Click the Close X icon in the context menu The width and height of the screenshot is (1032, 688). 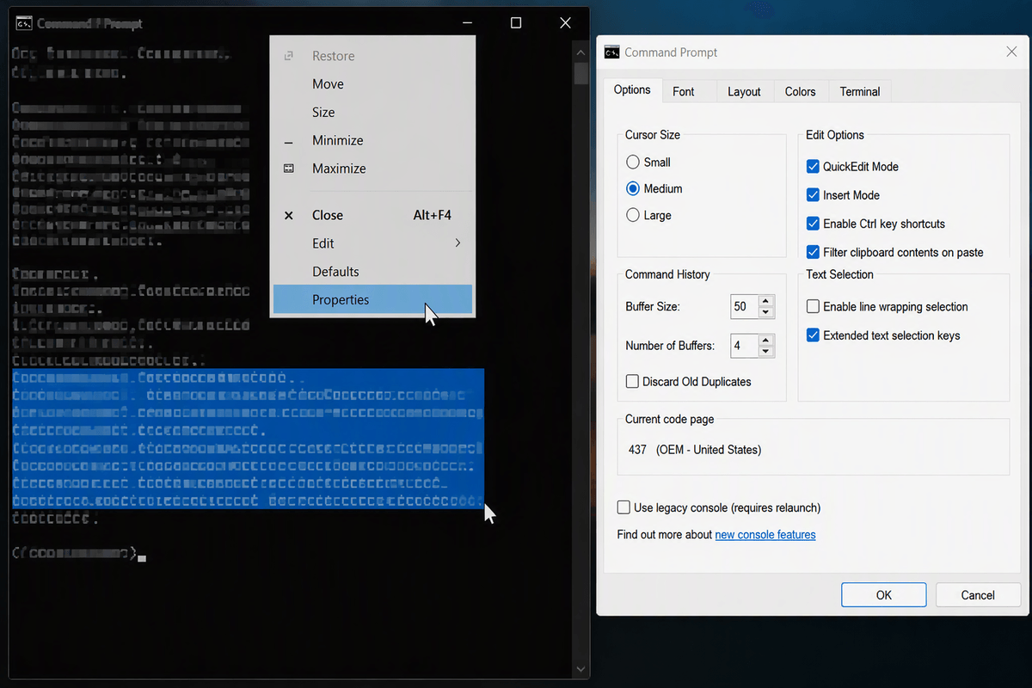[x=289, y=215]
